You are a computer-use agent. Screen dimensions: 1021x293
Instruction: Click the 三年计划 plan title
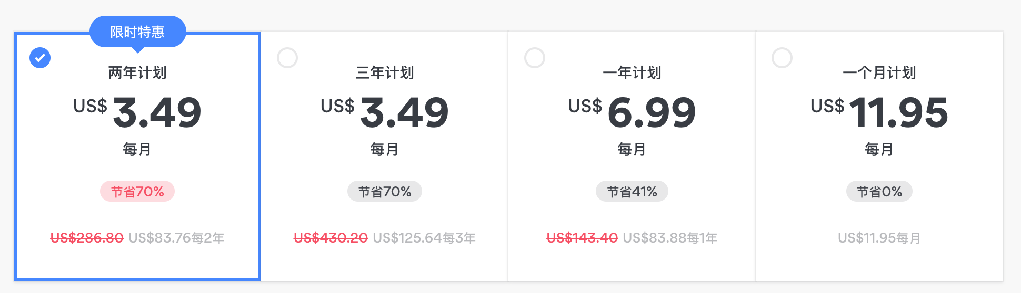tap(385, 72)
